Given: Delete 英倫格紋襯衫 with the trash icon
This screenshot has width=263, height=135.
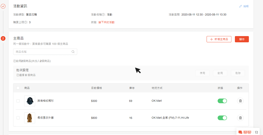Looking at the screenshot, I should [240, 101].
